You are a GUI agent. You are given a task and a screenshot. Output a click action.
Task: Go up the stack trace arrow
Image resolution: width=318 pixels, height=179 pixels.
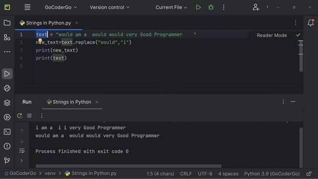coord(22,131)
